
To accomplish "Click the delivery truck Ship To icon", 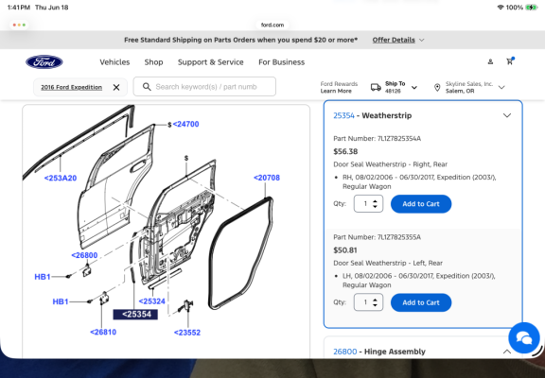I will pyautogui.click(x=376, y=87).
